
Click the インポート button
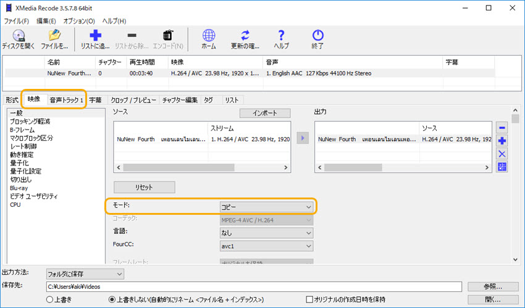pos(264,114)
